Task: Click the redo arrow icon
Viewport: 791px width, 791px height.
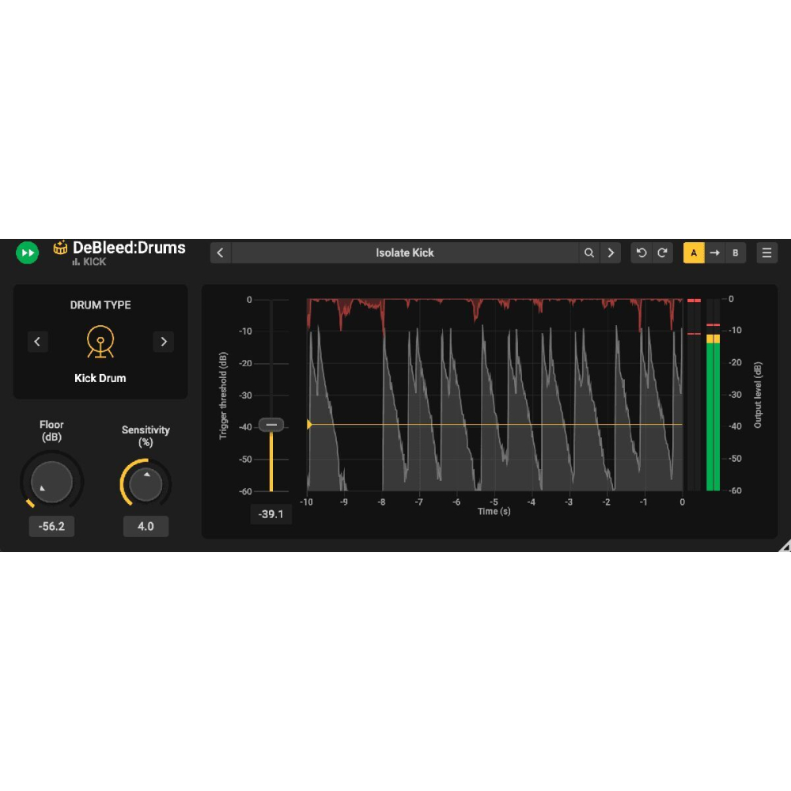Action: pyautogui.click(x=663, y=253)
